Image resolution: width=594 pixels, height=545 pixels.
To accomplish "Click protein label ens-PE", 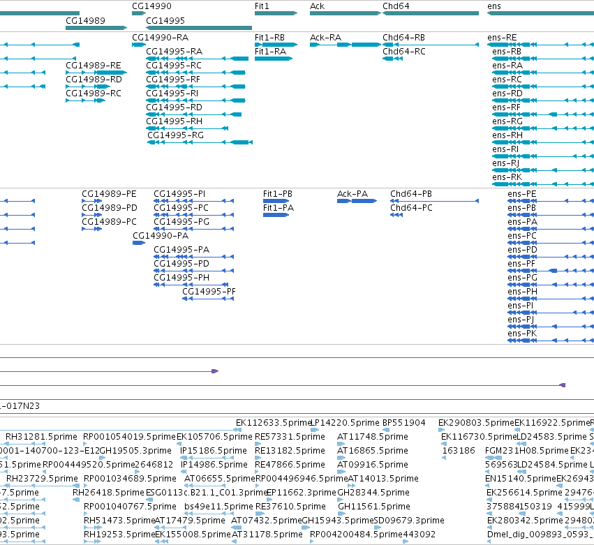I will click(x=522, y=194).
